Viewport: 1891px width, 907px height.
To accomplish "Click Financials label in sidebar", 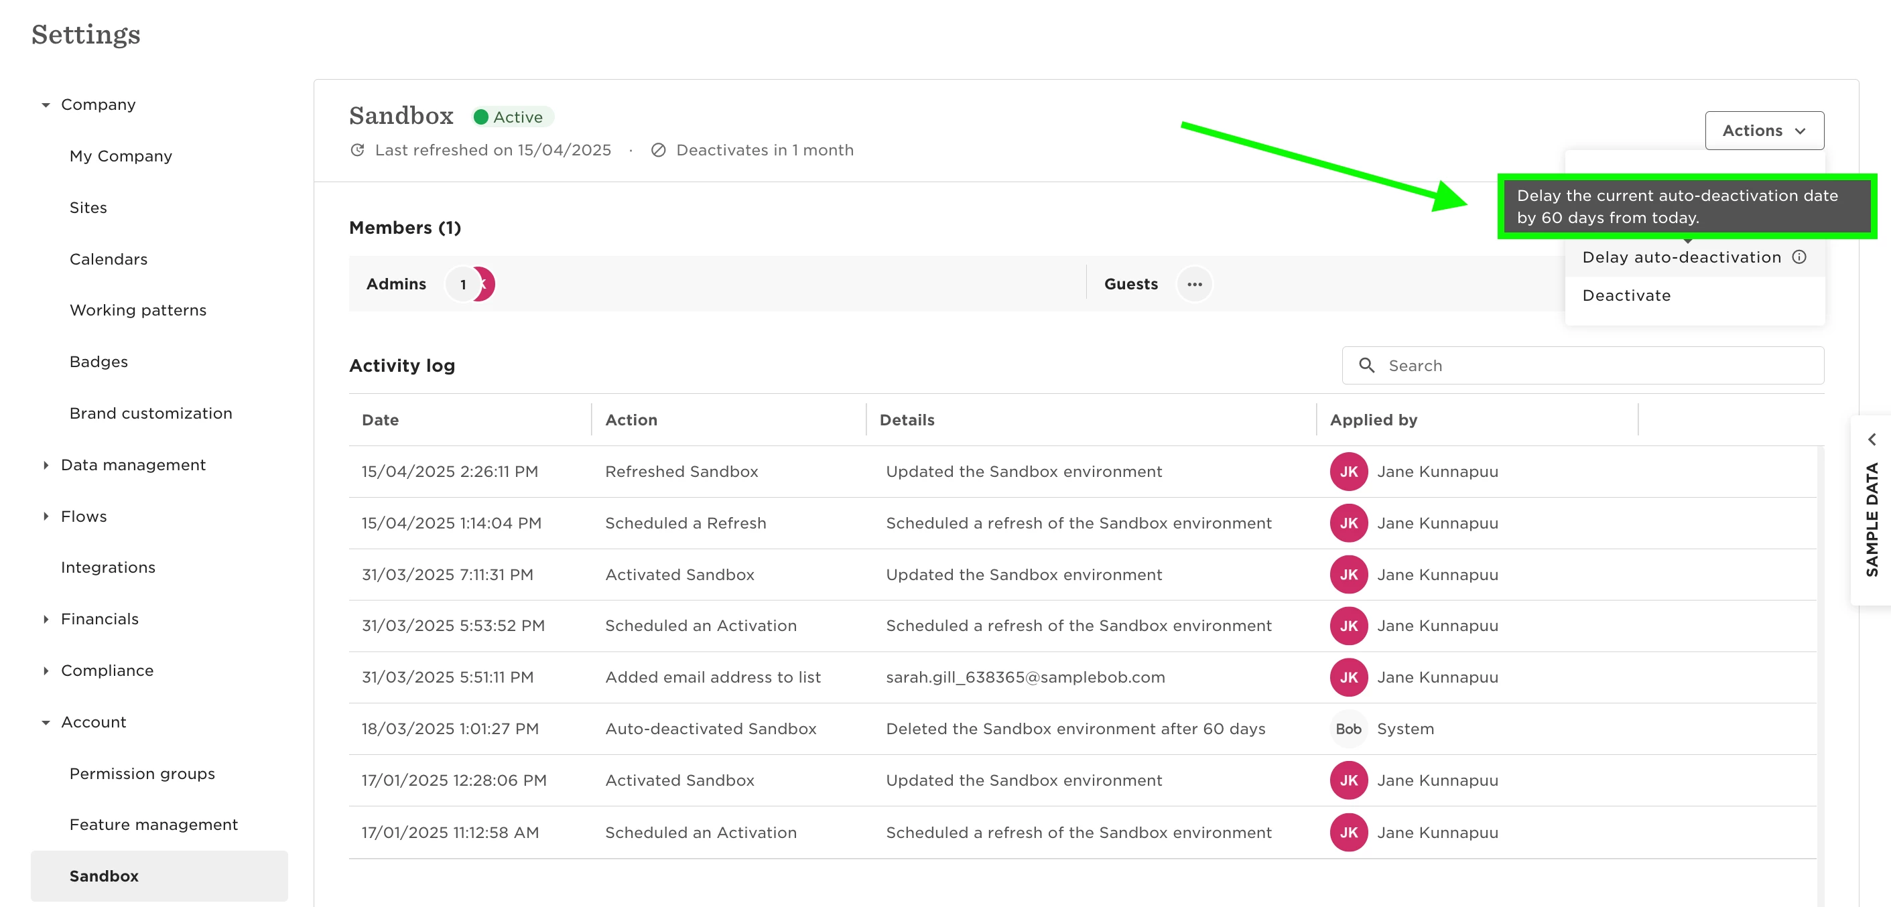I will [100, 620].
